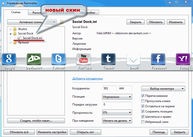This screenshot has height=137, width=193.
Task: Launch the Facebook dock icon
Action: (x=158, y=59)
